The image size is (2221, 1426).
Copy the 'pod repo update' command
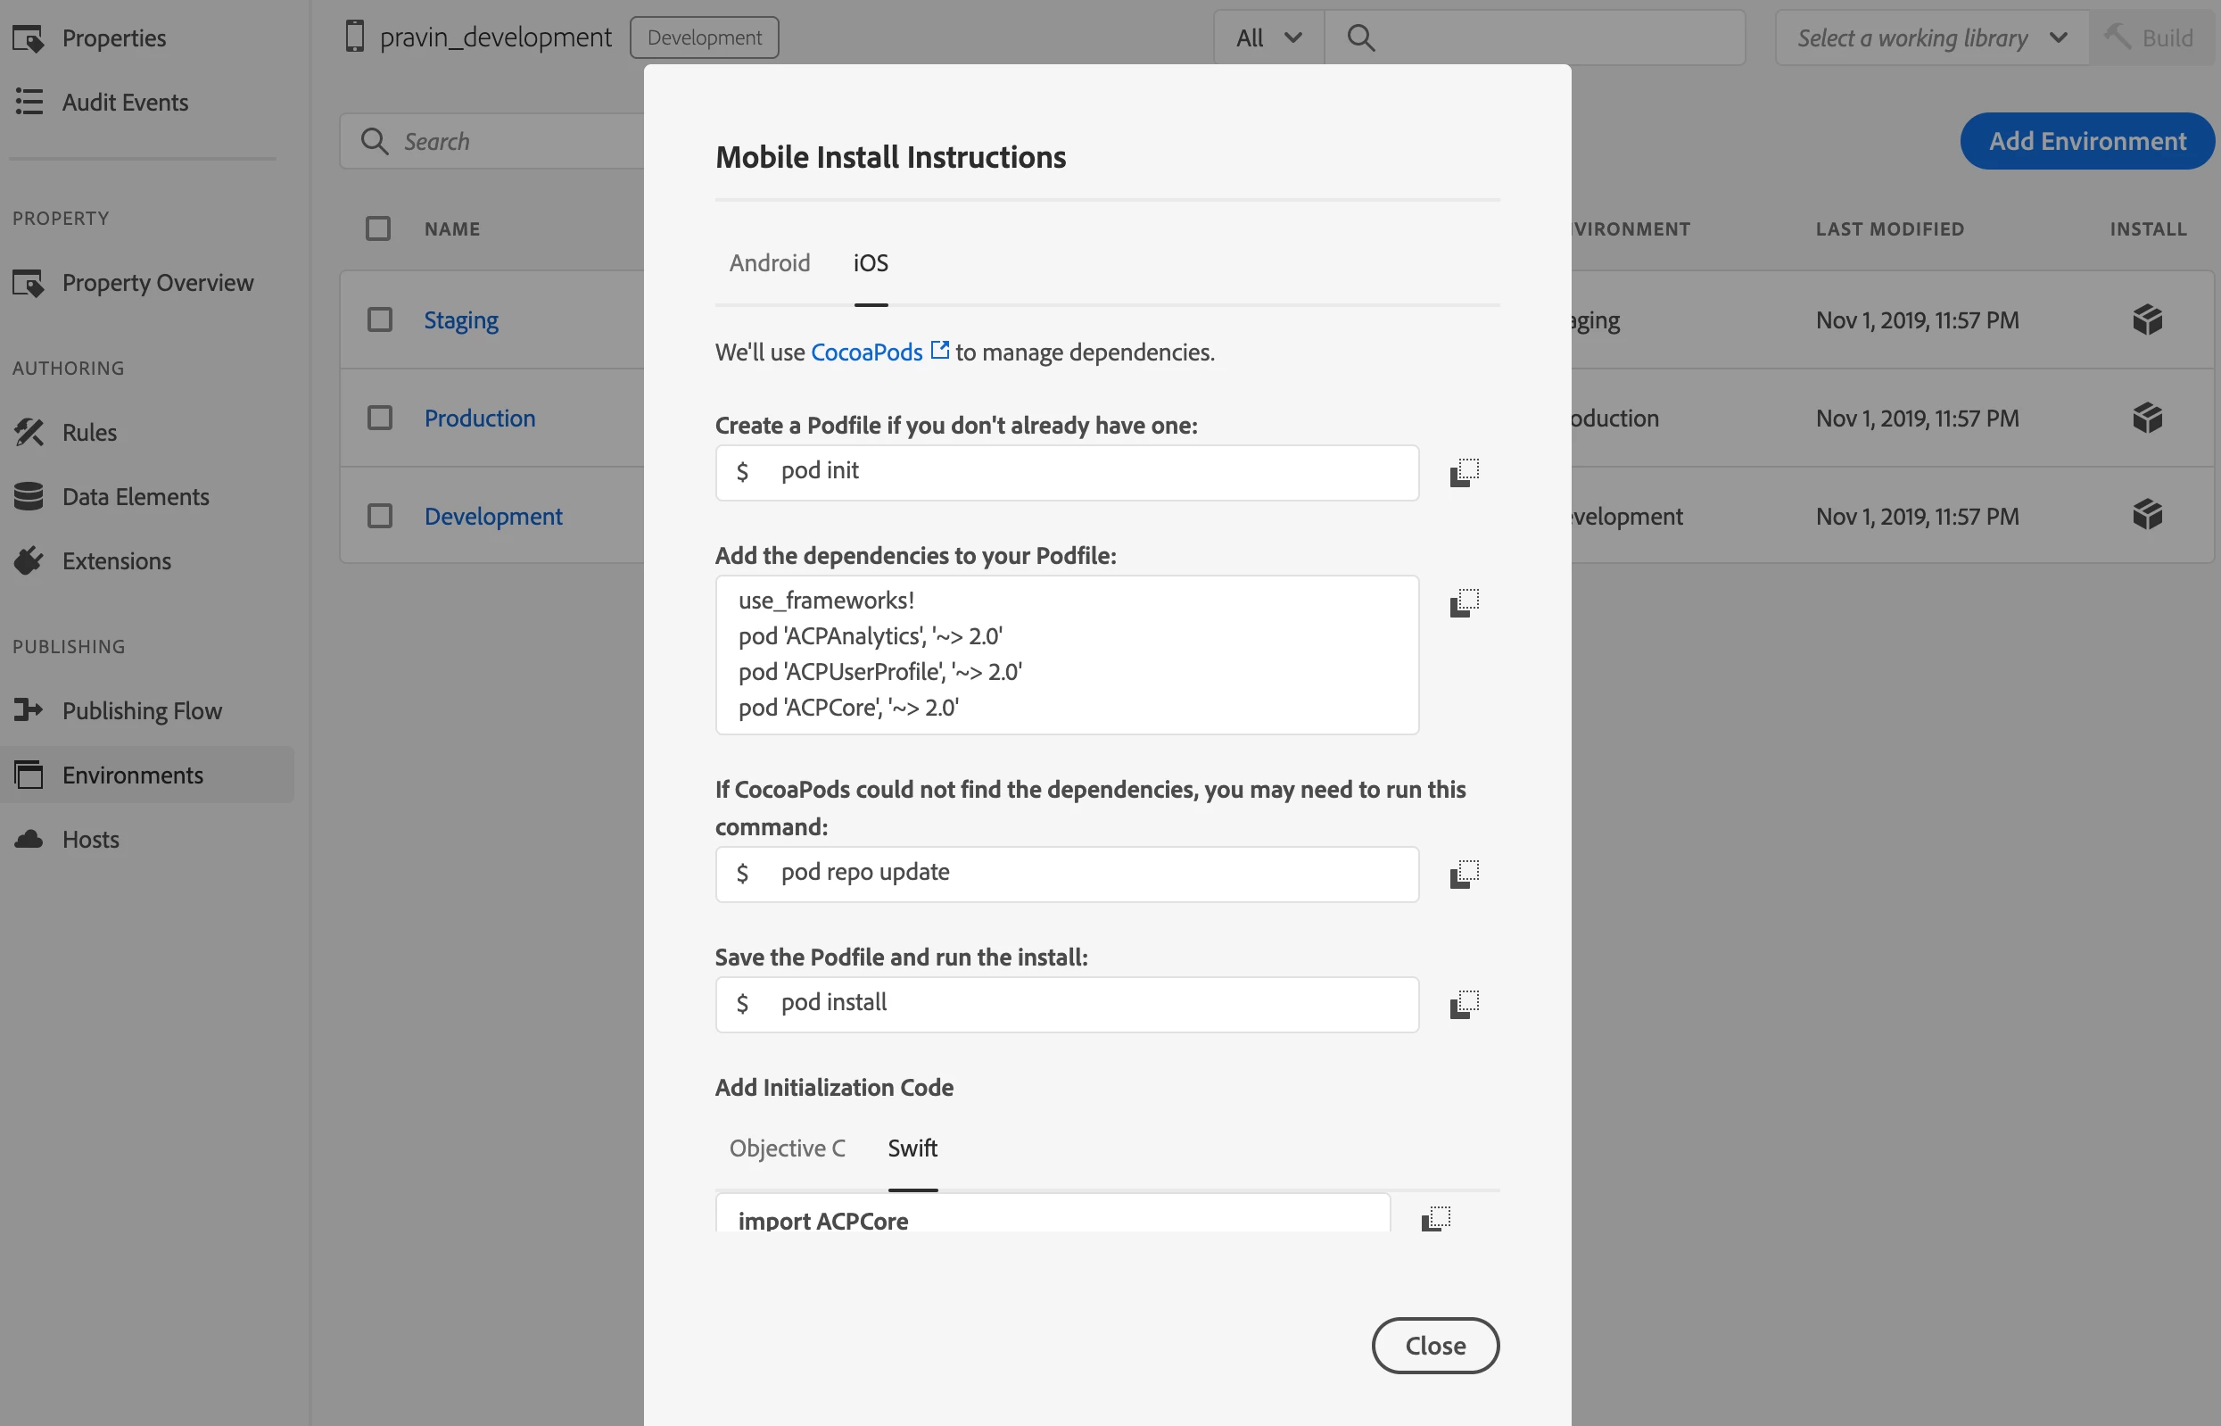[1463, 874]
